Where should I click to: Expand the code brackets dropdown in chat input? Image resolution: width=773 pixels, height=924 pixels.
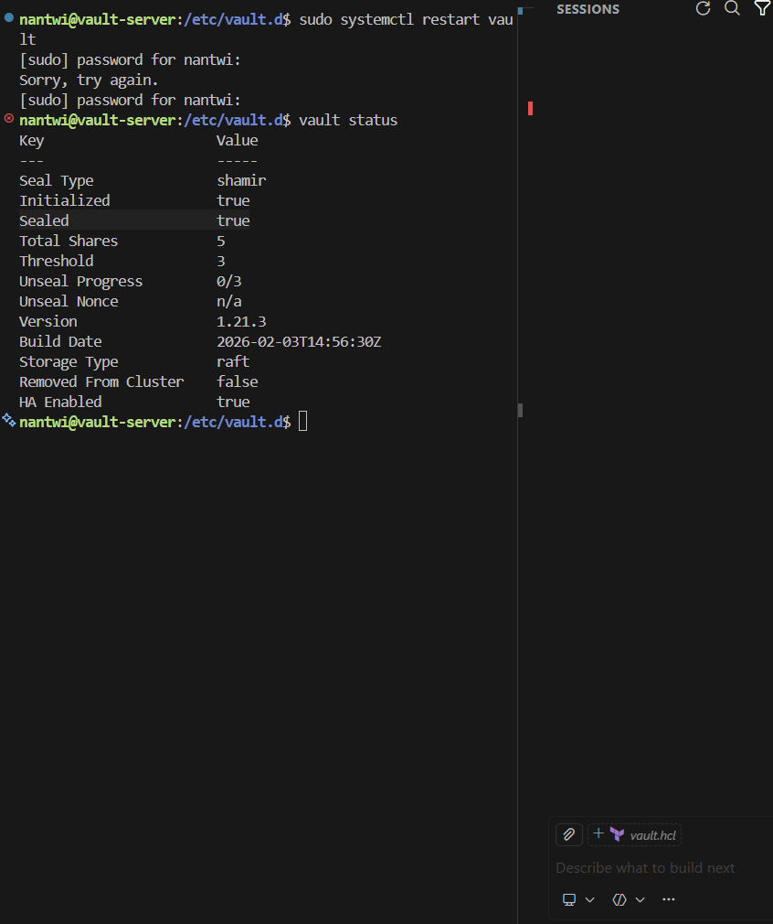point(628,899)
